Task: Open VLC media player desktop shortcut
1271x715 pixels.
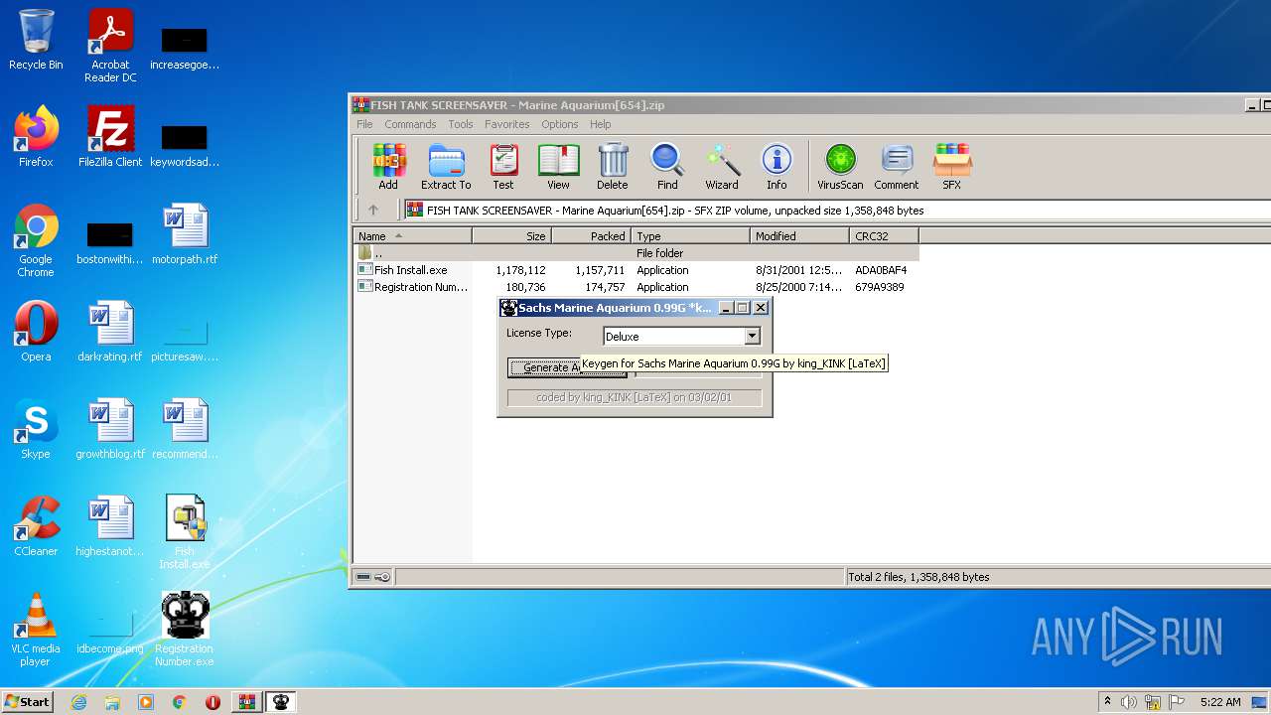Action: [x=36, y=630]
